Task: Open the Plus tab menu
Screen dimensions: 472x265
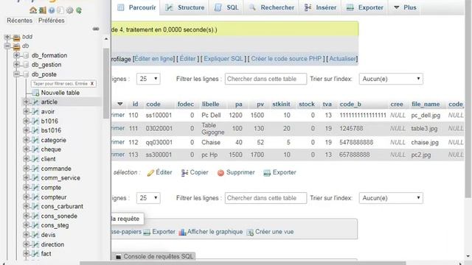Action: [405, 7]
